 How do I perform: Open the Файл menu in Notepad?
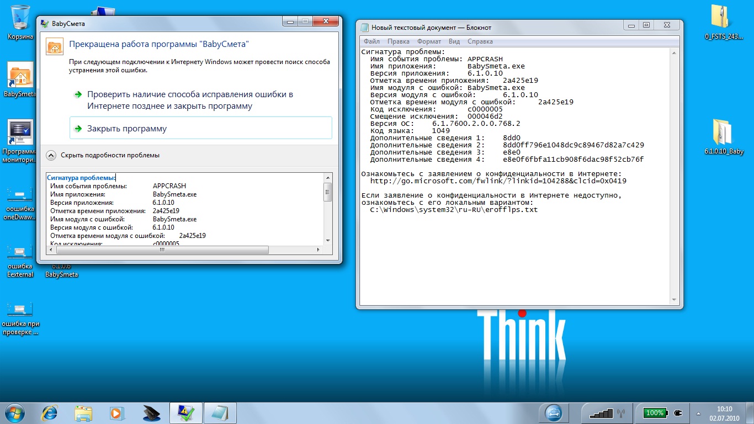371,41
